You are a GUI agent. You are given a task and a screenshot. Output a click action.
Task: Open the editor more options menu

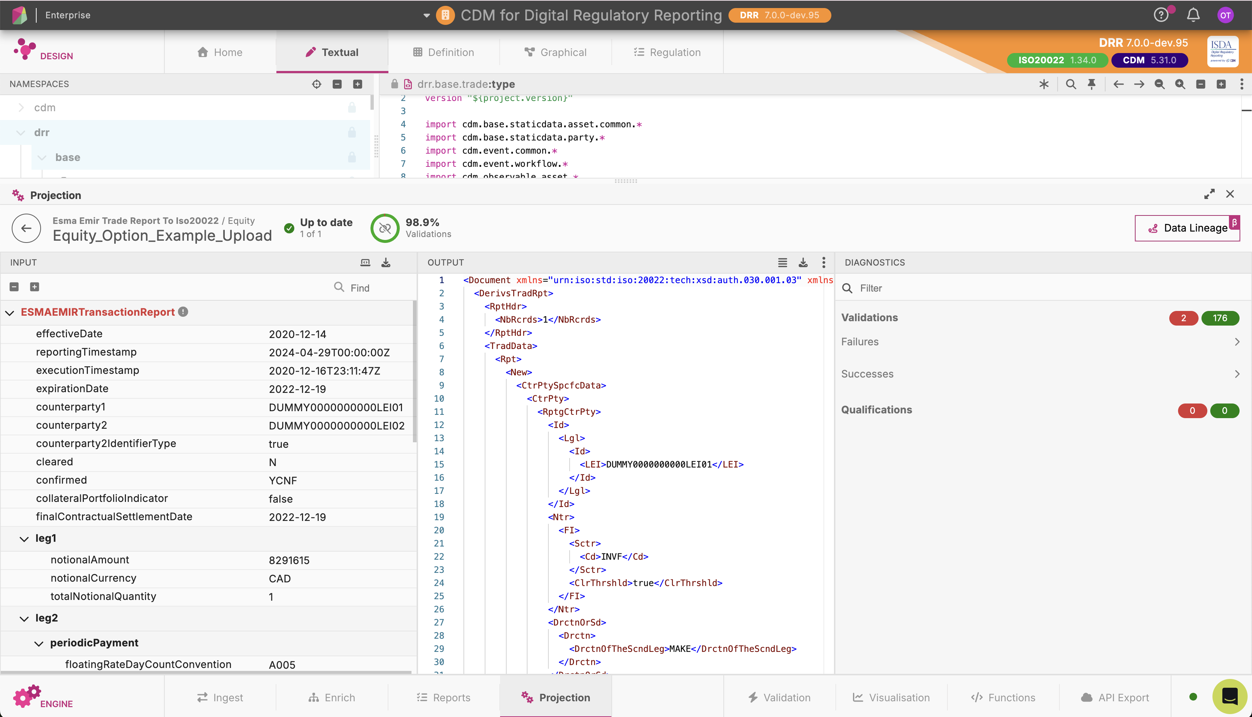pyautogui.click(x=1242, y=84)
